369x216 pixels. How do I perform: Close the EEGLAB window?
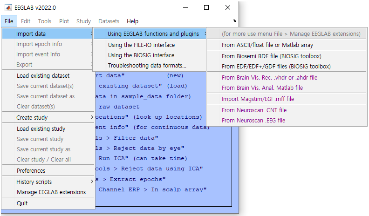[x=227, y=8]
